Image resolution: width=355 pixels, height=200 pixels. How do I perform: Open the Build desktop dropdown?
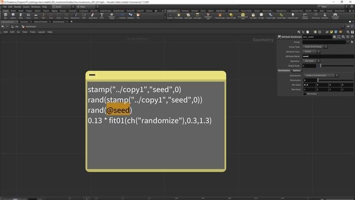[63, 7]
